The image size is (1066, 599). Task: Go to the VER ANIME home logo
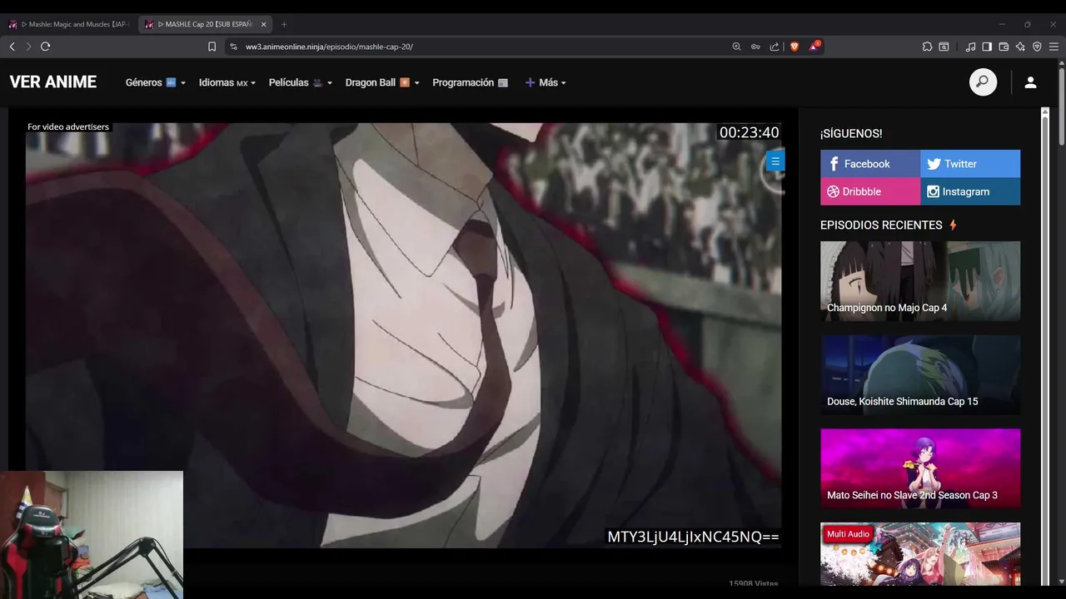(53, 82)
